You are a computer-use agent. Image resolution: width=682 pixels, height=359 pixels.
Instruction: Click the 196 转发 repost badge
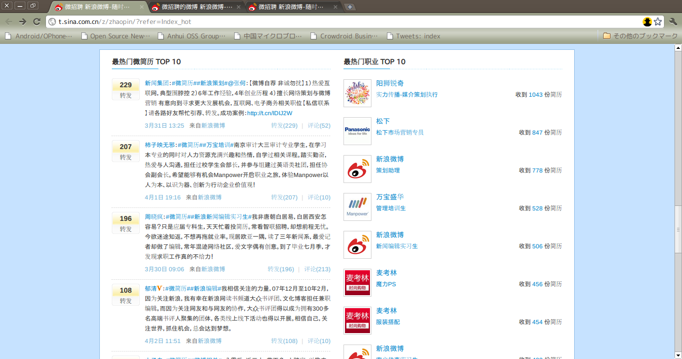126,223
